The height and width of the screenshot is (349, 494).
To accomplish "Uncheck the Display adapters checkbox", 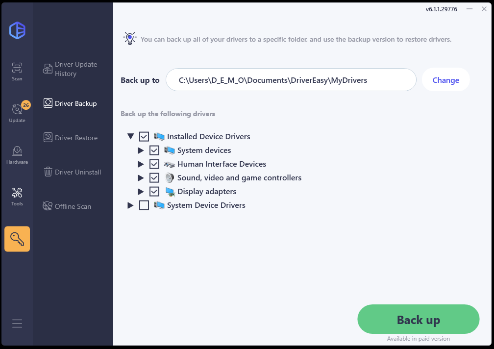I will [x=154, y=192].
